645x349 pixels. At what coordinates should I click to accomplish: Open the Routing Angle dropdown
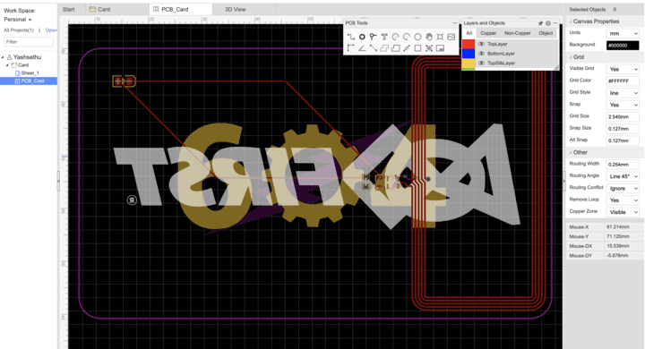623,176
